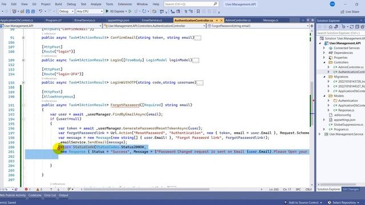This screenshot has height=205, width=365.
Task: Expand the collapsed LoginWithOTP method
Action: (x=23, y=83)
